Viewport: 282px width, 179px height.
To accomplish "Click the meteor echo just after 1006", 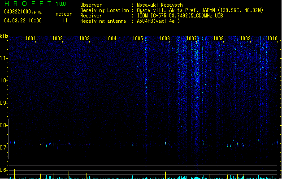I will [x=165, y=143].
